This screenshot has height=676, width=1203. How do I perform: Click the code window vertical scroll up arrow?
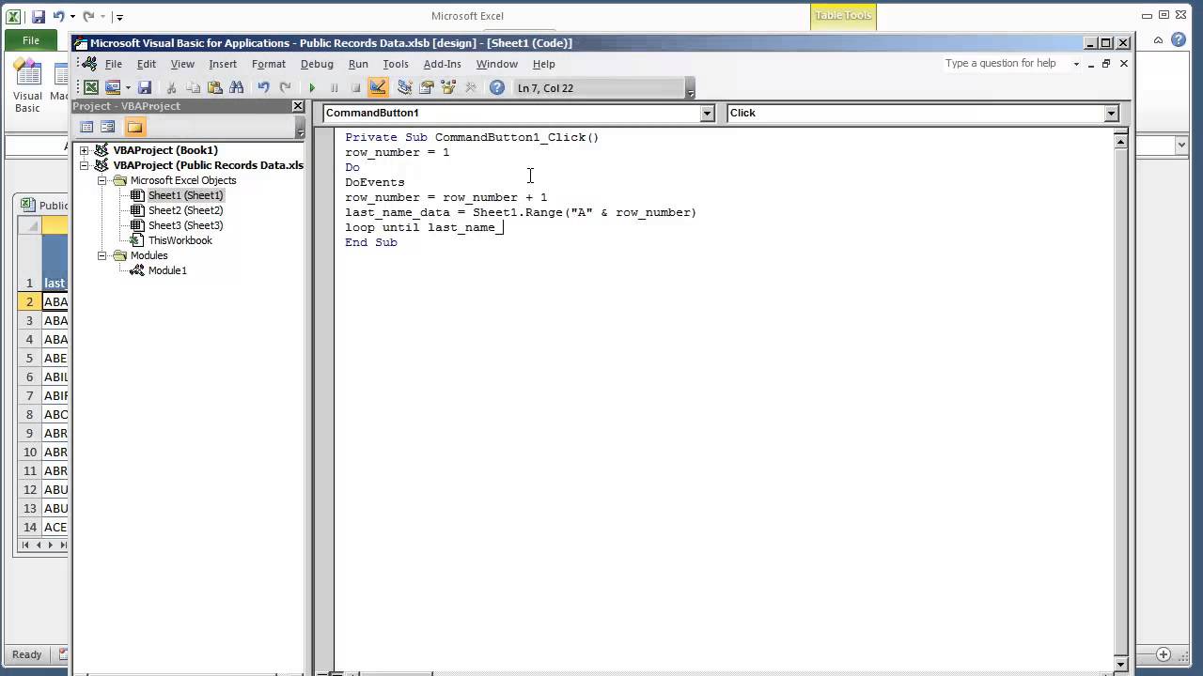tap(1120, 141)
